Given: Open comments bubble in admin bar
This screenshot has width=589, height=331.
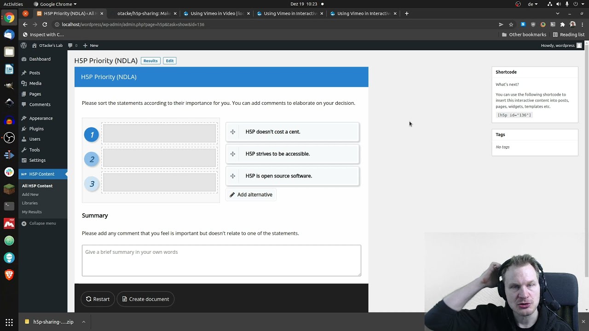Looking at the screenshot, I should [72, 46].
